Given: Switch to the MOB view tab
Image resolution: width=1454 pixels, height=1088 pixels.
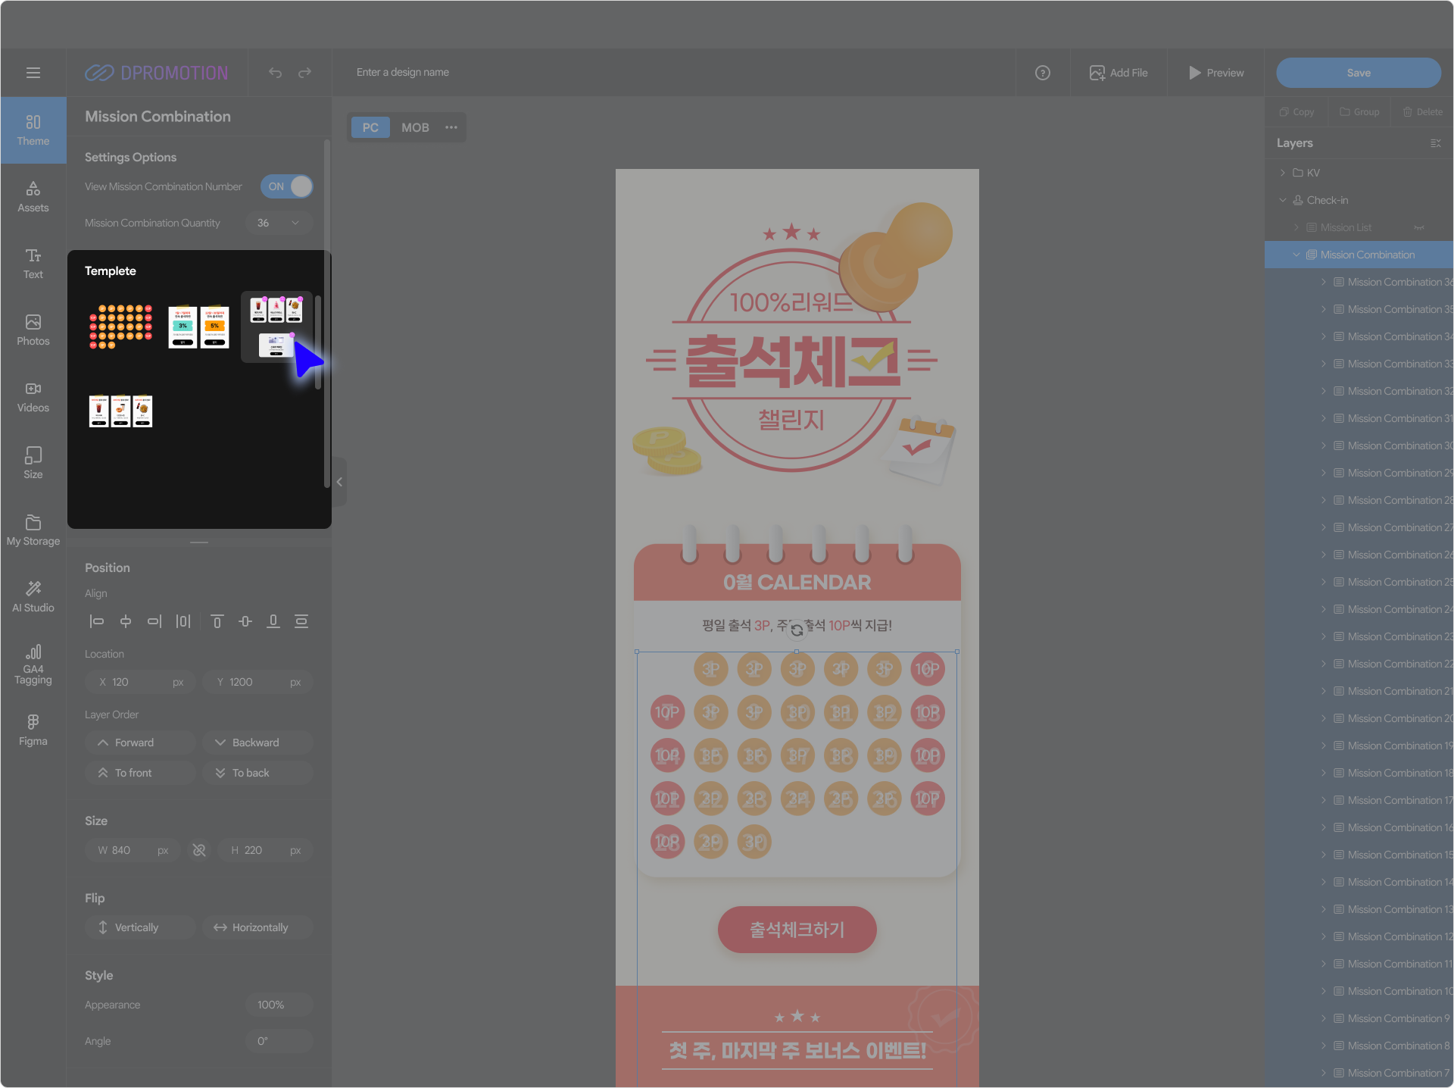Looking at the screenshot, I should click(x=415, y=127).
